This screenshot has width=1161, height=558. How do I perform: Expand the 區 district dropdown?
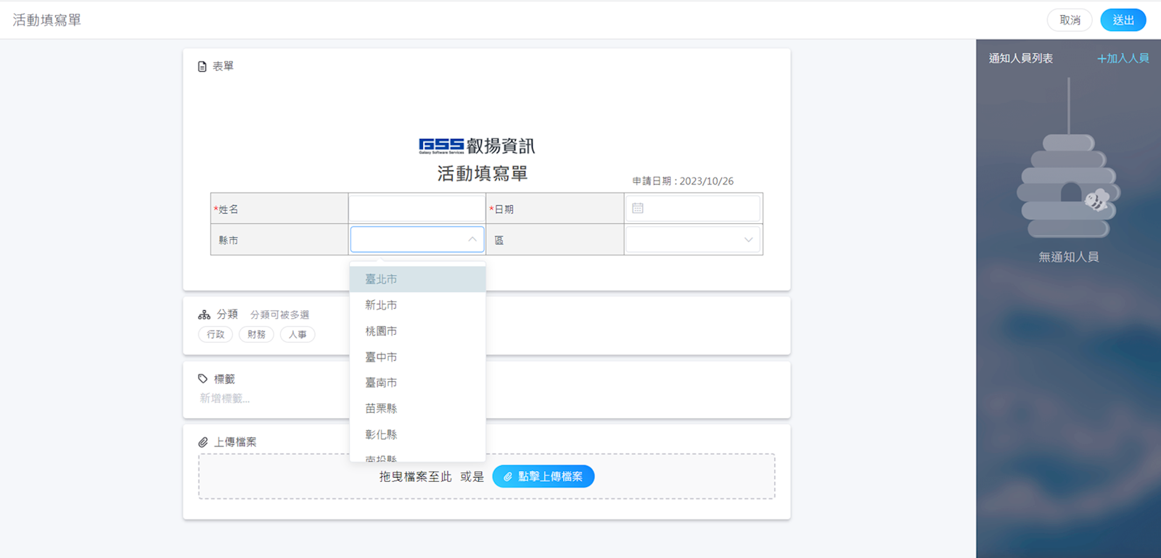click(748, 240)
